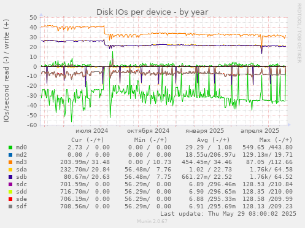Image resolution: width=305 pixels, height=228 pixels.
Task: Click sda current value '232.70m/ 20.84'
Action: (85, 170)
